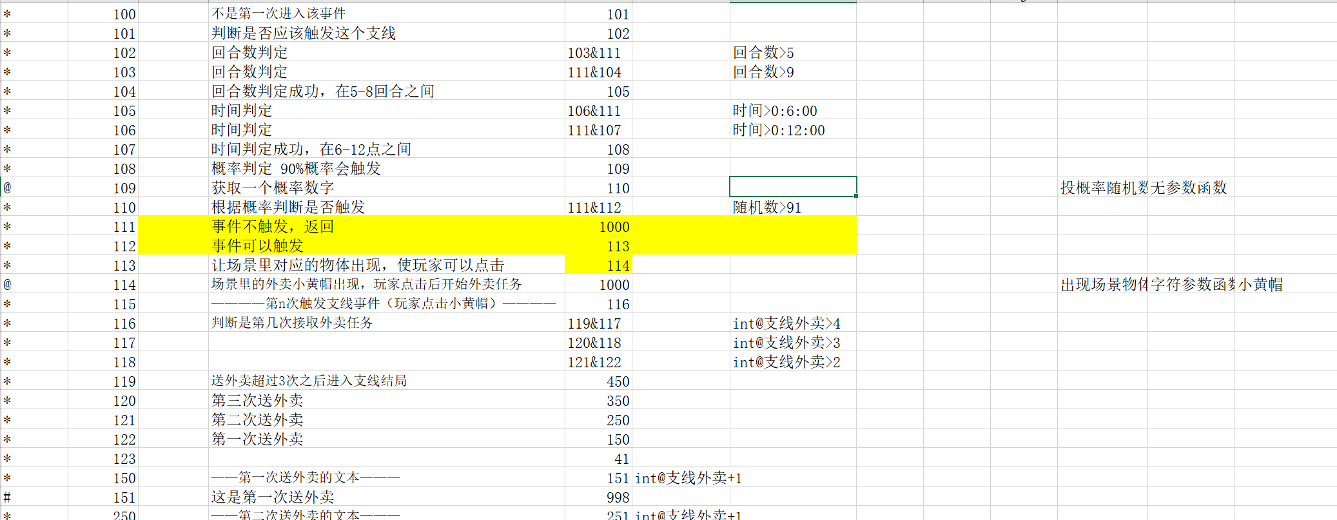Click the ID cell 150

click(x=103, y=477)
